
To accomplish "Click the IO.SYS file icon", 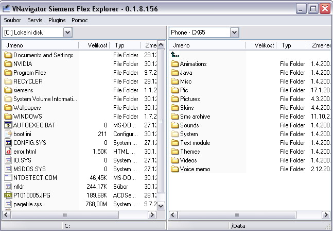I will pos(8,160).
